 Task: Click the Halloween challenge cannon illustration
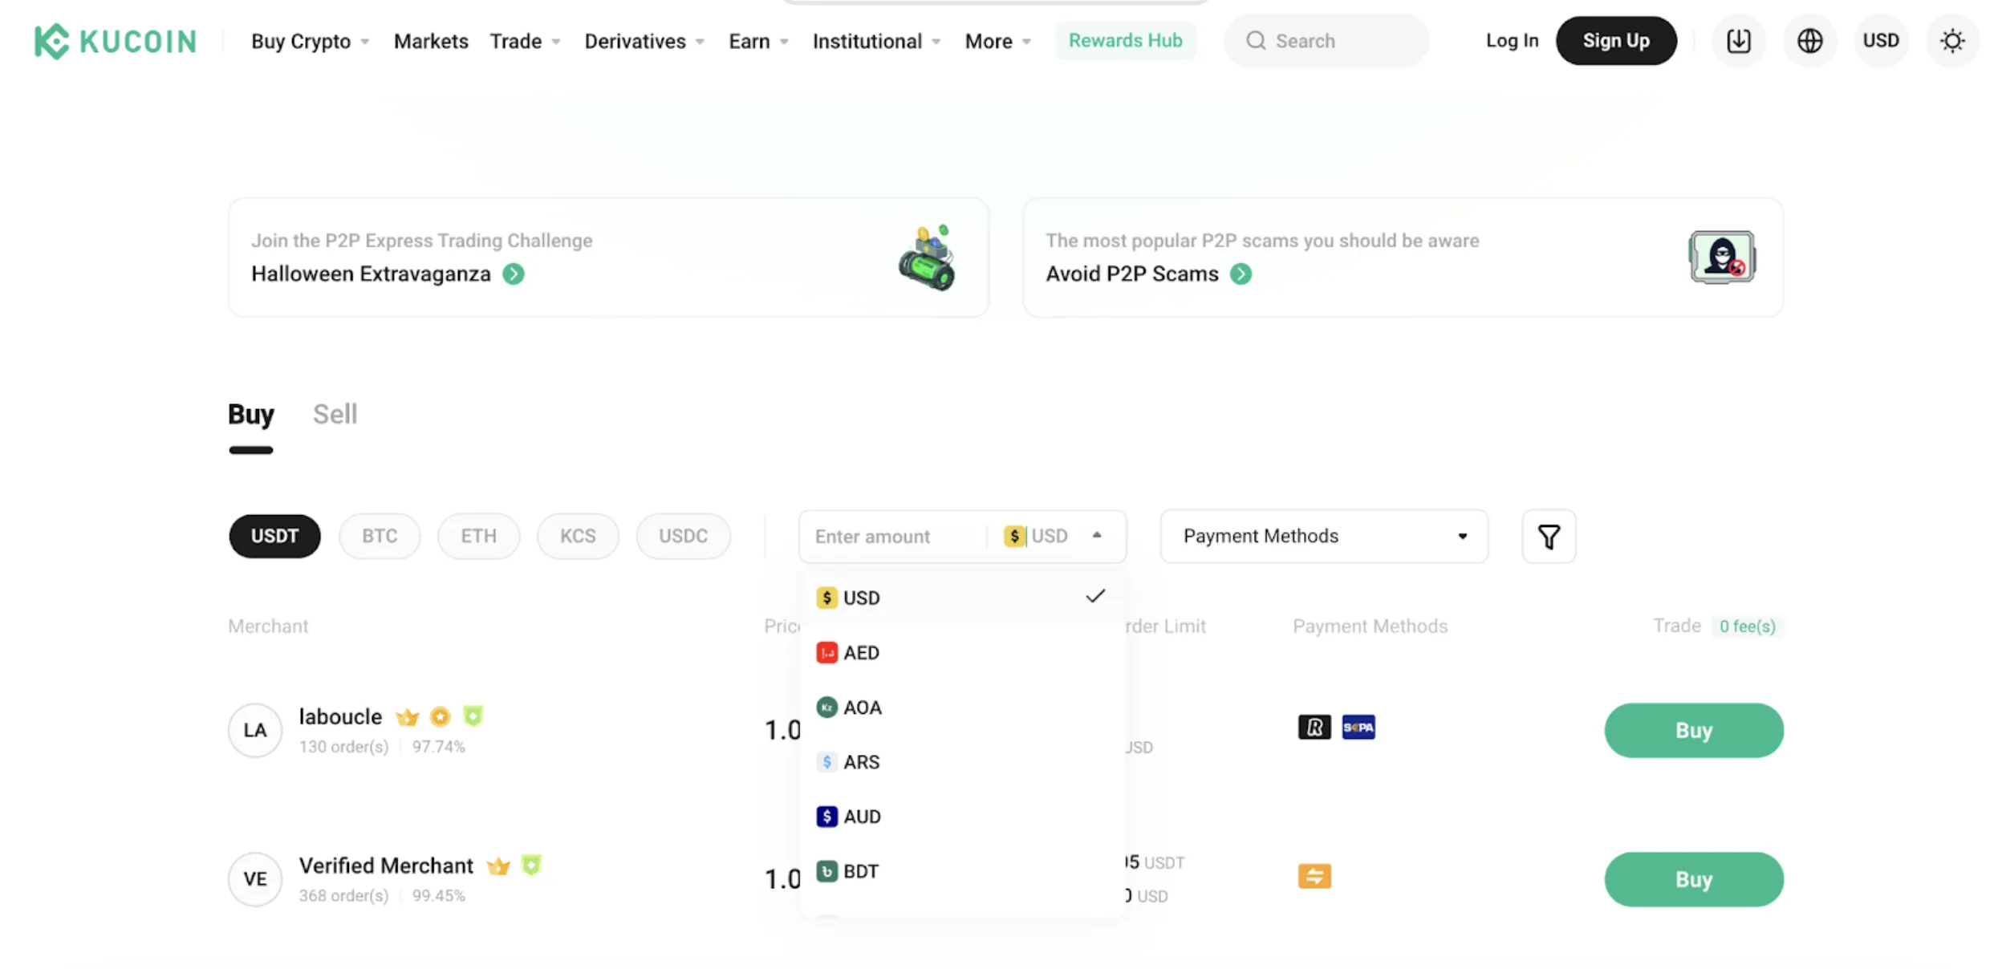click(x=927, y=257)
